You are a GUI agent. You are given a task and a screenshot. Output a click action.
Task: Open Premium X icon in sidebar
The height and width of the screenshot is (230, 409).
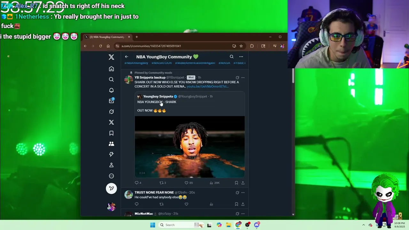click(x=111, y=122)
